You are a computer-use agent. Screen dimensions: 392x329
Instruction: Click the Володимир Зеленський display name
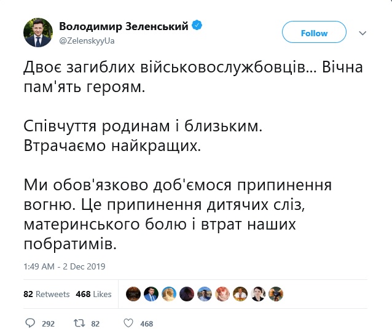click(124, 26)
